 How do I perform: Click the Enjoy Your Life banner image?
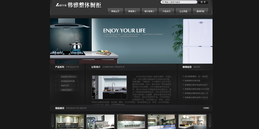tap(131, 41)
